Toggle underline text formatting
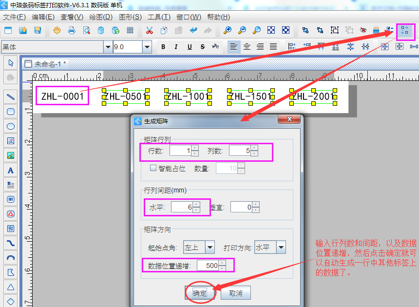Viewport: 419px width, 307px height. coord(189,47)
